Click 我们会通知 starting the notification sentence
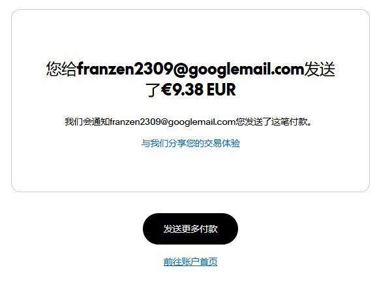 pyautogui.click(x=87, y=122)
